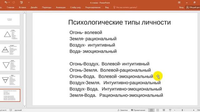Click the spell check icon in status bar
The height and width of the screenshot is (112, 200).
[11, 110]
